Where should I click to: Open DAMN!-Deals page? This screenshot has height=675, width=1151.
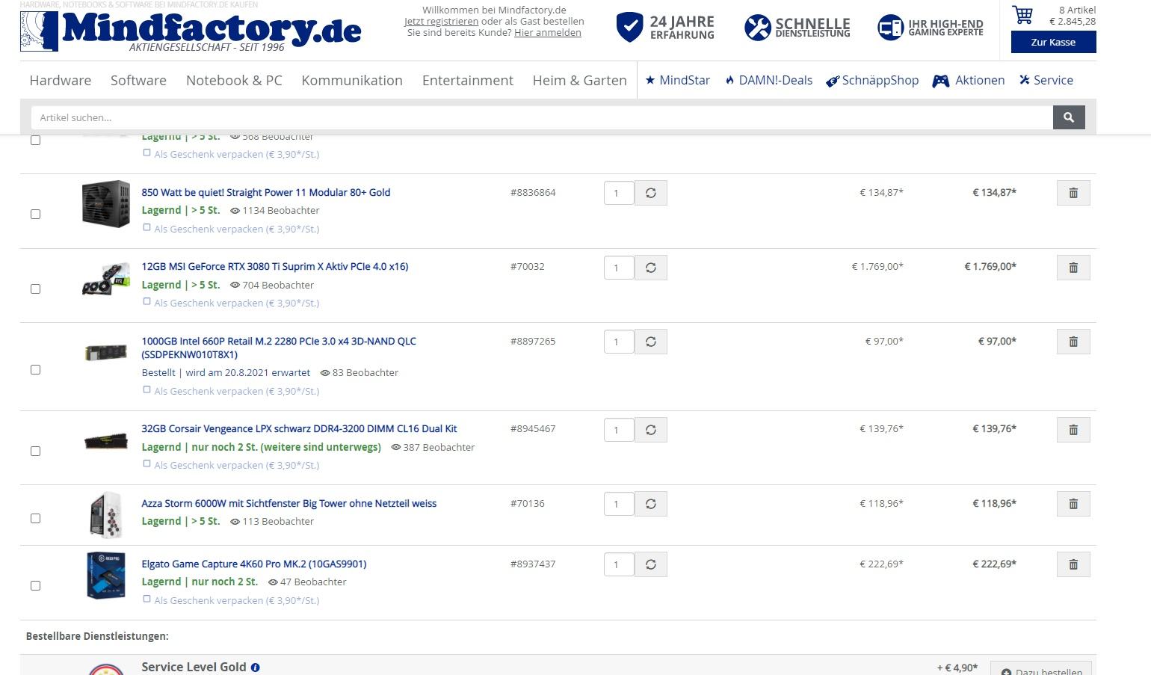click(x=768, y=80)
